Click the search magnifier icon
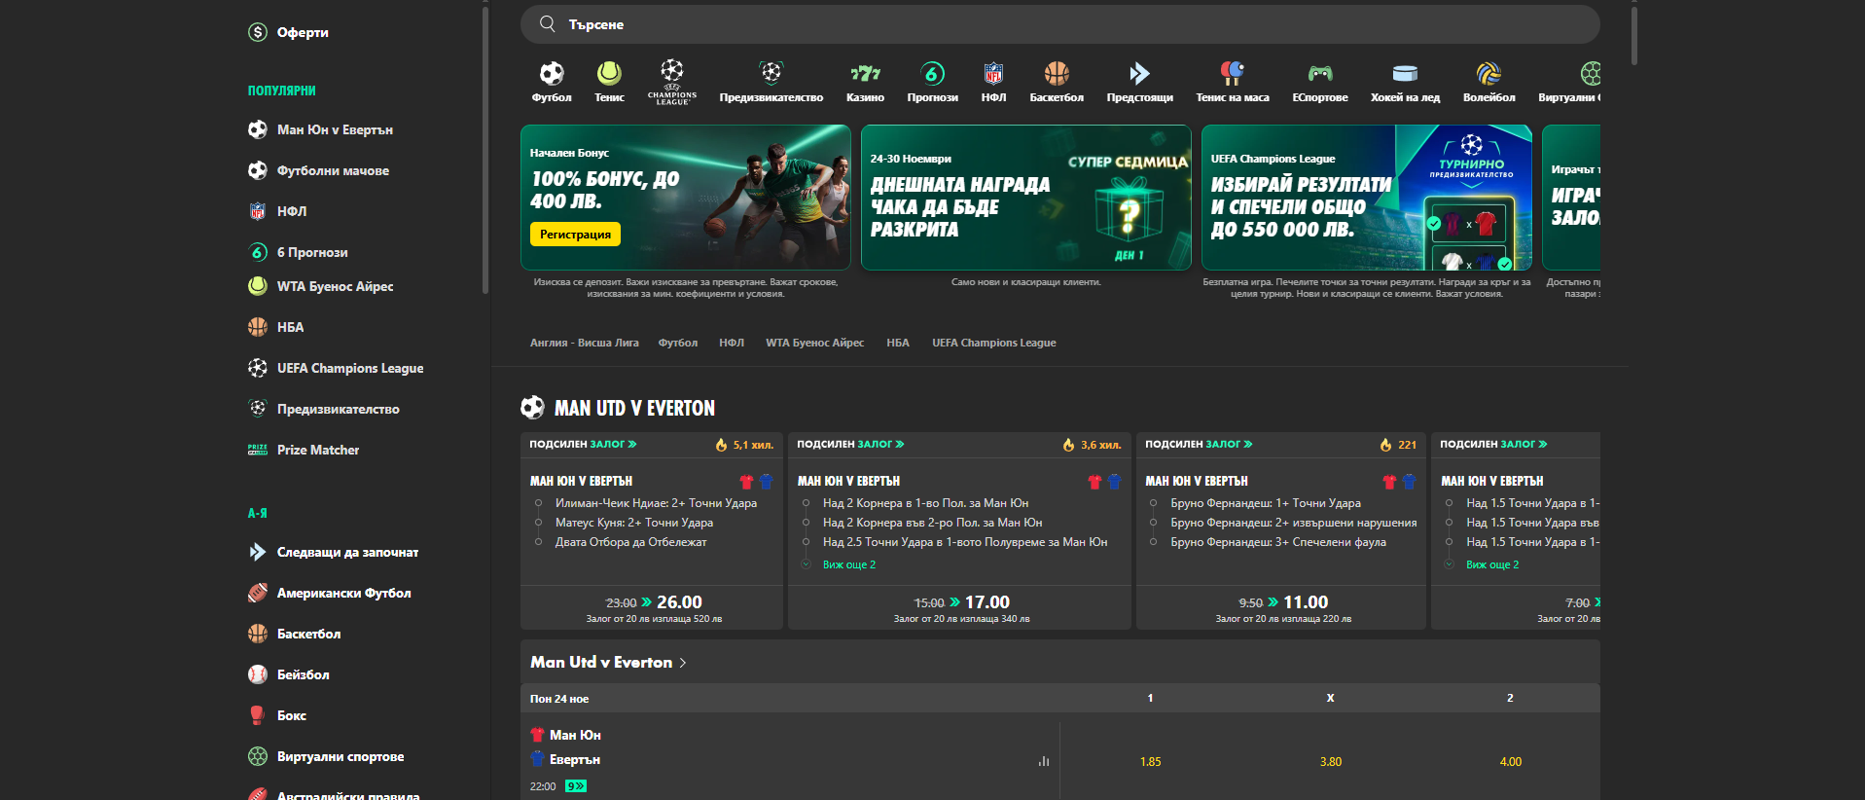The height and width of the screenshot is (800, 1865). 548,24
